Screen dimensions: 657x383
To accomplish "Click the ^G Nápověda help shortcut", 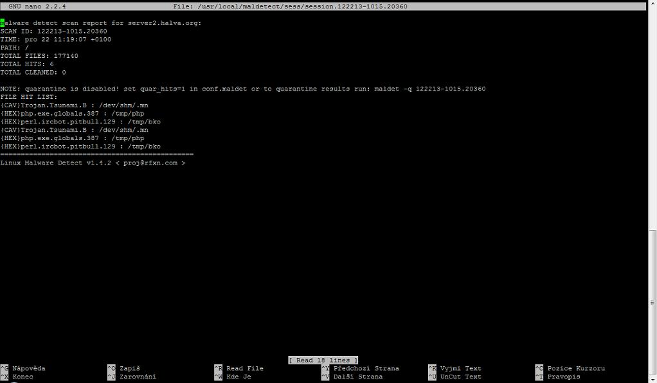I will (x=23, y=368).
